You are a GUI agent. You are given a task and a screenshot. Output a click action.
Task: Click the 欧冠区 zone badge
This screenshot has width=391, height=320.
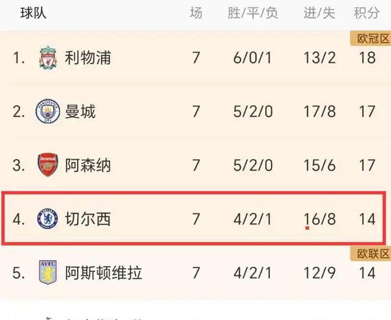(x=371, y=38)
